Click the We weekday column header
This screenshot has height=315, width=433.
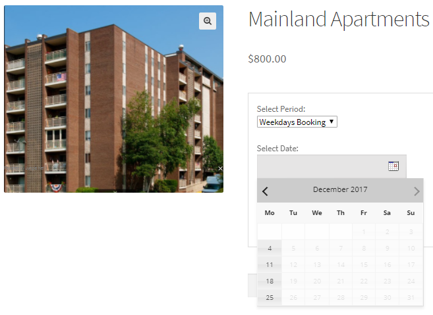click(317, 213)
